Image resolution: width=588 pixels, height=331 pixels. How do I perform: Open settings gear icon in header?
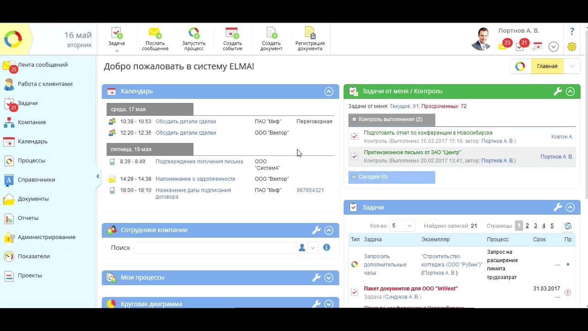[572, 46]
